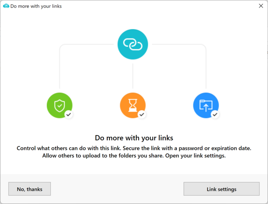Click checkmark badge on blue folder icon
Screen dimensions: 268x204
coord(215,114)
